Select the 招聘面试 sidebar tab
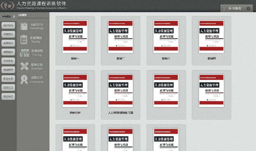 [8, 34]
